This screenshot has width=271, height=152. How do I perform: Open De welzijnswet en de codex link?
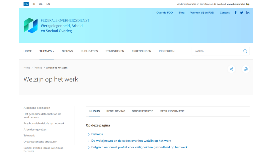tap(131, 141)
